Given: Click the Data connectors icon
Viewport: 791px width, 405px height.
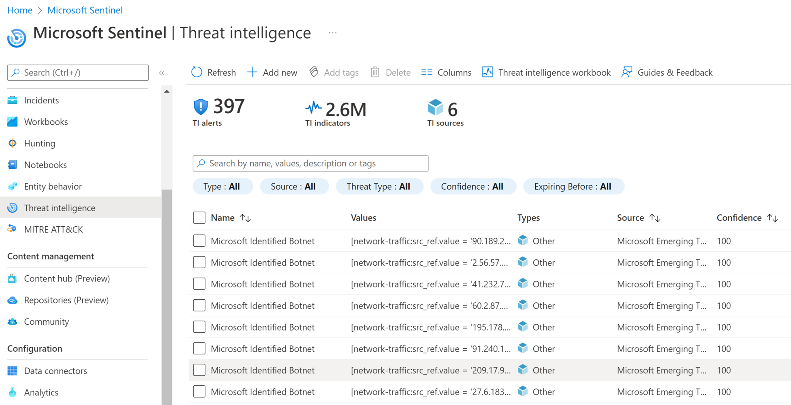Looking at the screenshot, I should click(x=12, y=371).
